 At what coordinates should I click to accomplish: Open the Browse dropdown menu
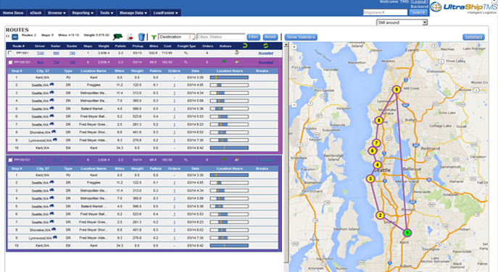coord(57,13)
